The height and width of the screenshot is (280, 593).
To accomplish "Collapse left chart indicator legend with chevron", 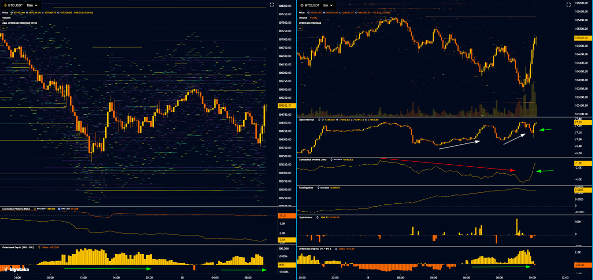I will pos(3,29).
